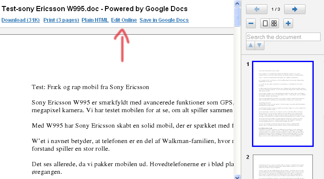Switch to thumbnail grid view icon
The height and width of the screenshot is (179, 324).
(274, 23)
